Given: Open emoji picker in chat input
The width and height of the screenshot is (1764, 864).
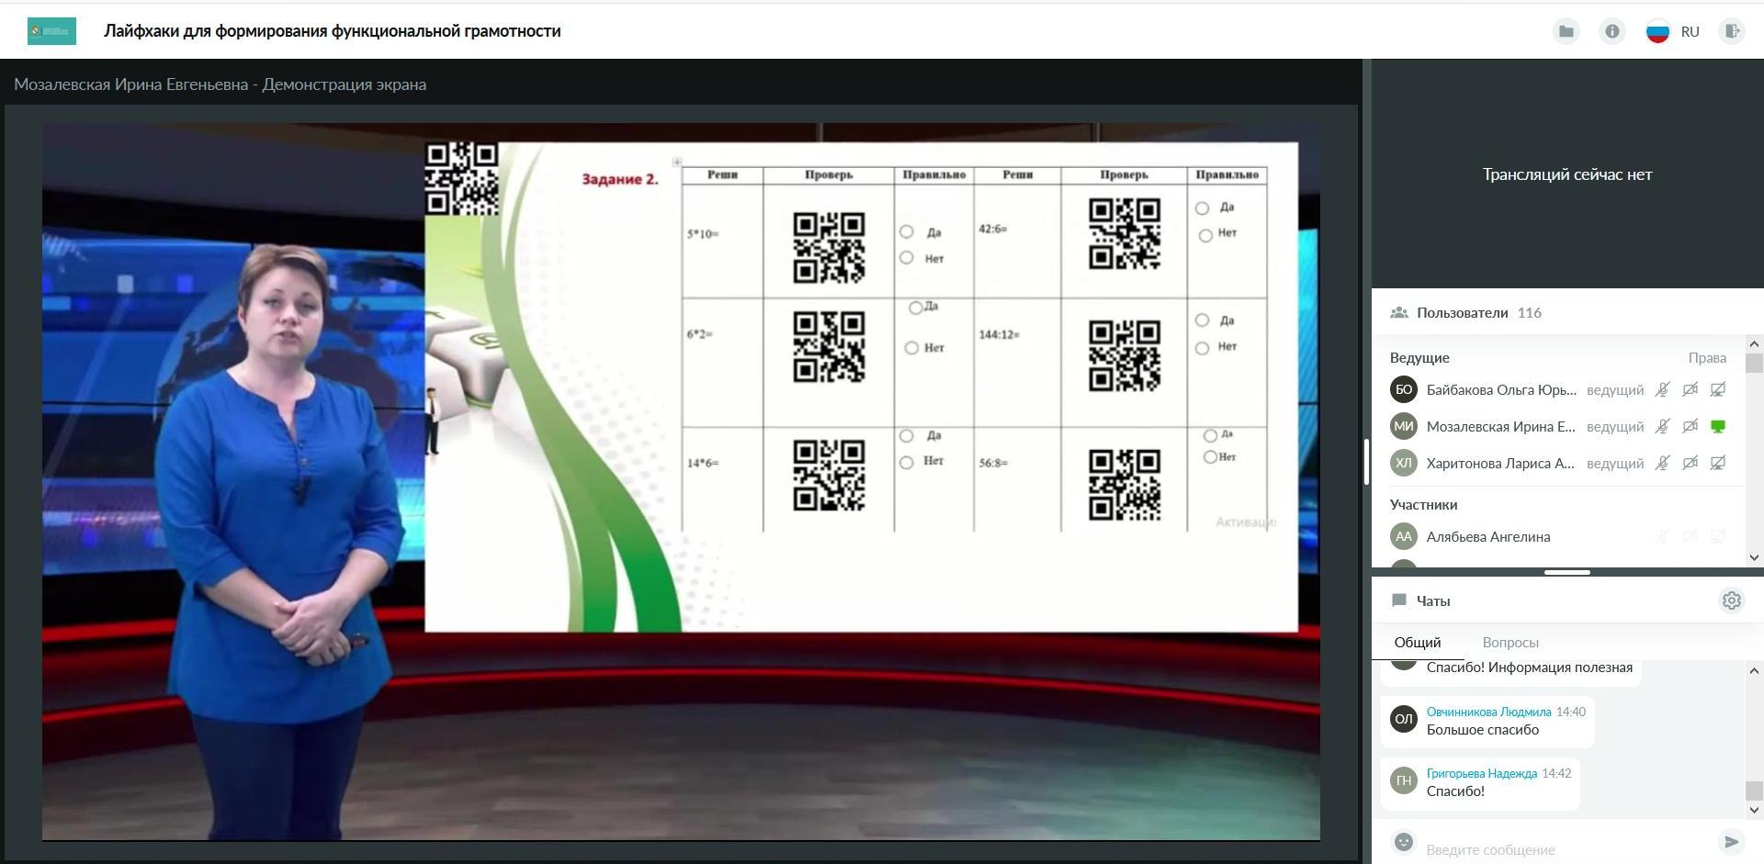Looking at the screenshot, I should tap(1403, 842).
